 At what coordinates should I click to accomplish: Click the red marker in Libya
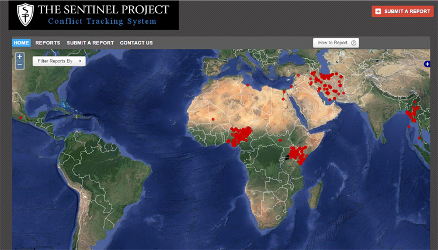(248, 85)
